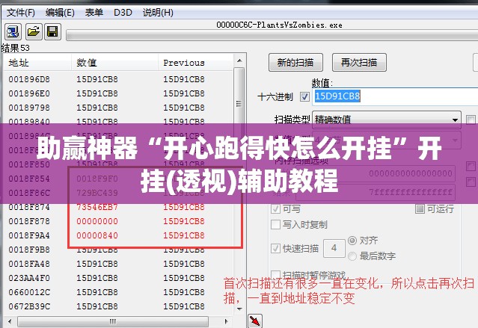Click the results list scroll-down arrow
This screenshot has height=328, width=478.
click(239, 309)
